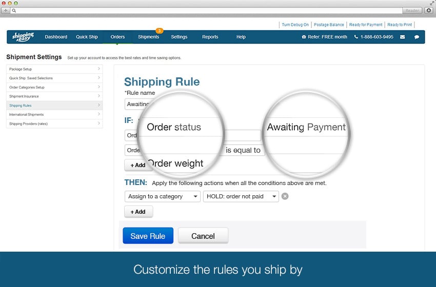The width and height of the screenshot is (436, 287).
Task: Open the chat bubble icon
Action: [x=417, y=37]
